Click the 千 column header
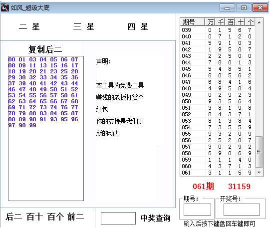Image resolution: width=270 pixels, height=231 pixels. point(220,22)
